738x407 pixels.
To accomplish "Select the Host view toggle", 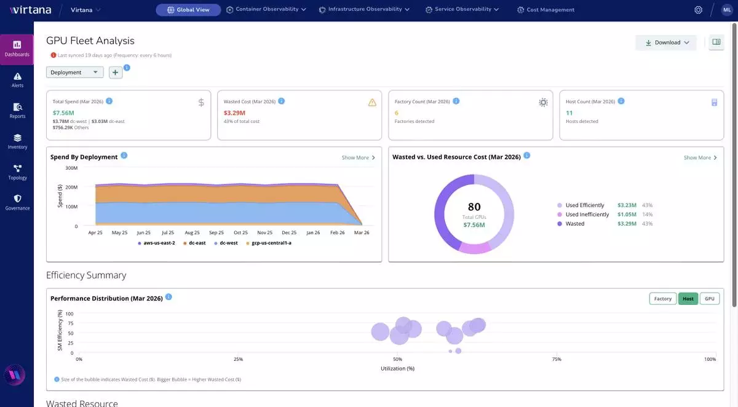I will click(688, 299).
